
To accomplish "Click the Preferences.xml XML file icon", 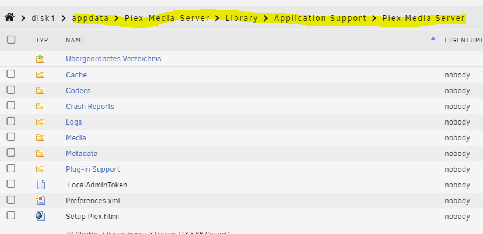I will [x=40, y=200].
